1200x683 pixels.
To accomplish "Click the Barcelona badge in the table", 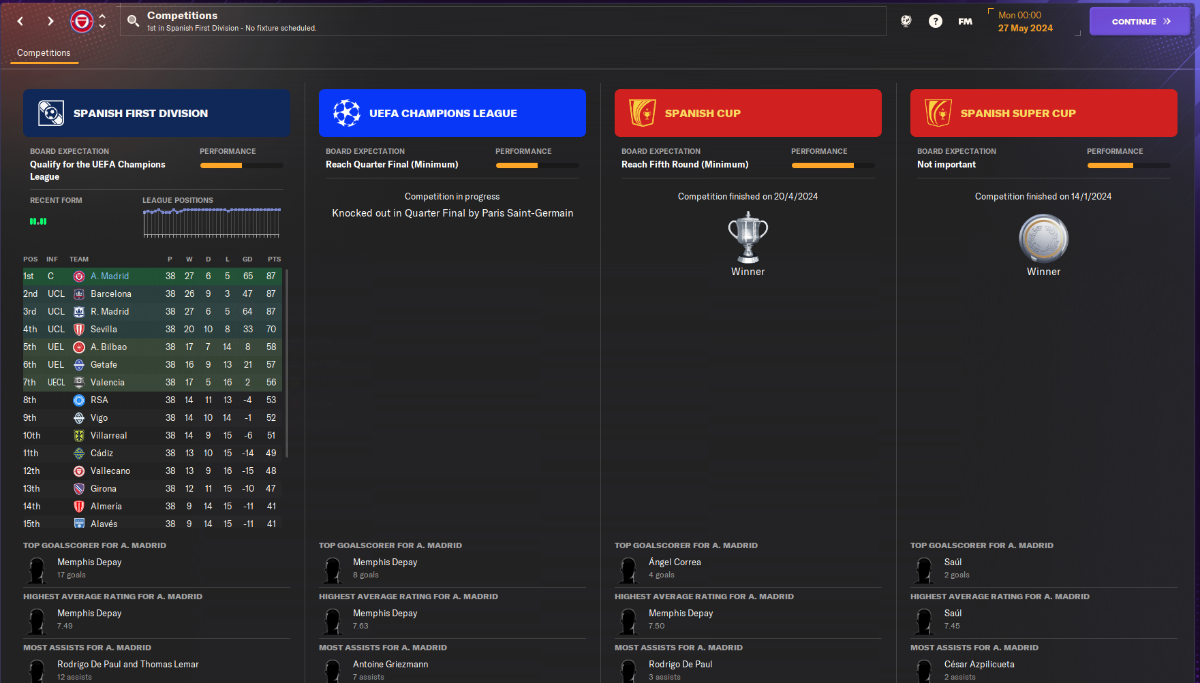I will pyautogui.click(x=79, y=294).
